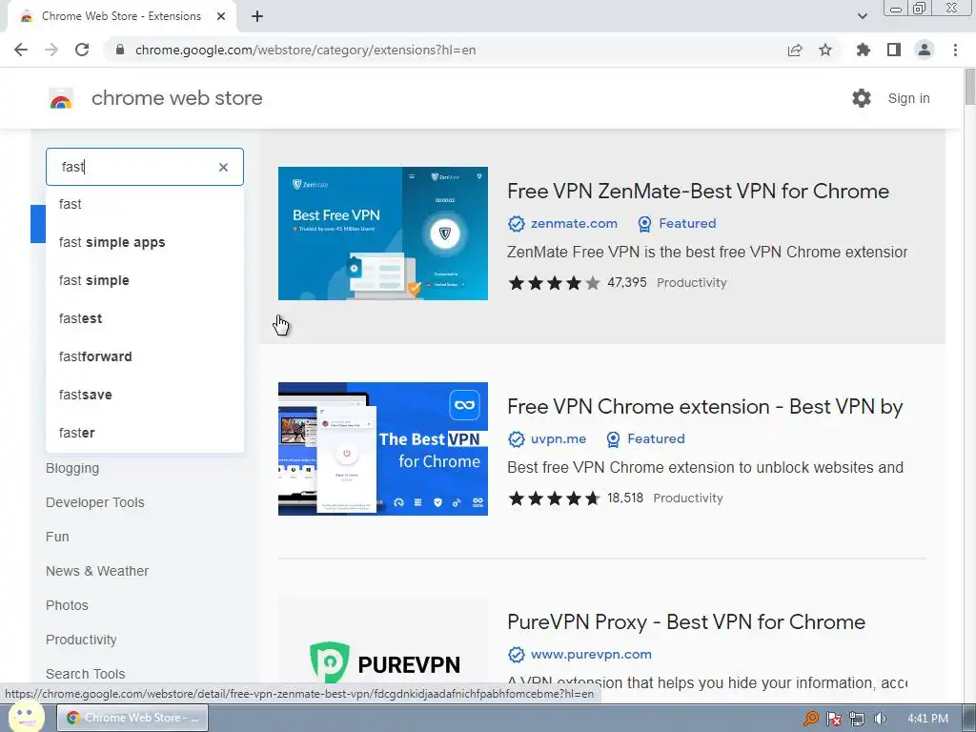976x732 pixels.
Task: Open web store settings gear
Action: pyautogui.click(x=862, y=98)
